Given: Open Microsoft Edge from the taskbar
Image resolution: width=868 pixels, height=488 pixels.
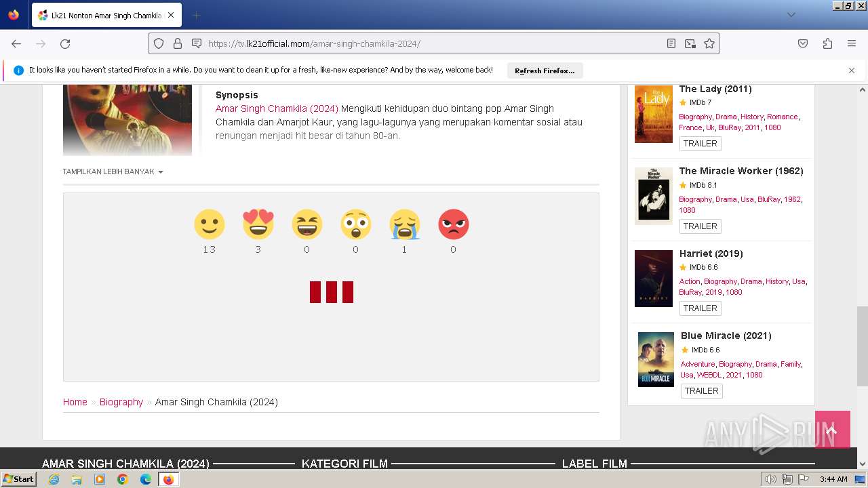Looking at the screenshot, I should (146, 479).
